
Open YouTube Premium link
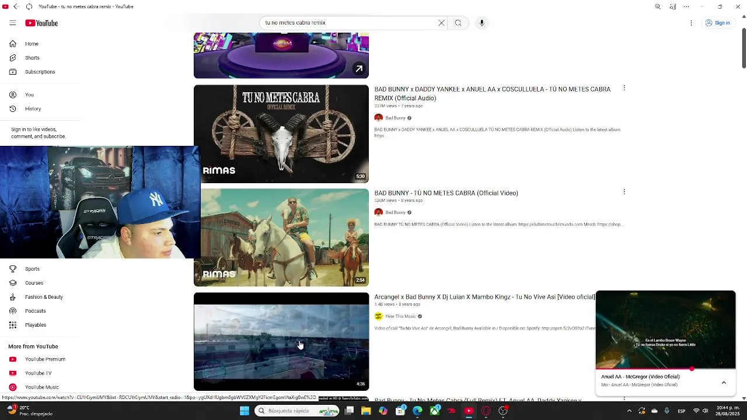45,359
